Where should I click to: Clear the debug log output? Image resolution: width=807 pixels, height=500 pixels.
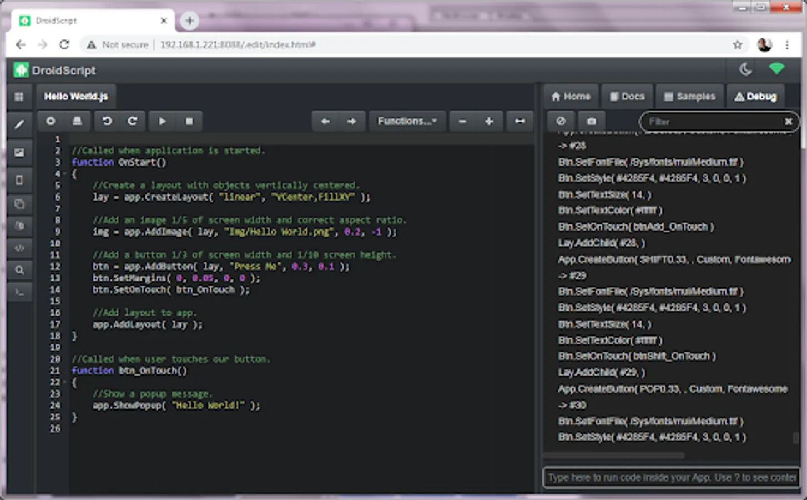pos(561,121)
